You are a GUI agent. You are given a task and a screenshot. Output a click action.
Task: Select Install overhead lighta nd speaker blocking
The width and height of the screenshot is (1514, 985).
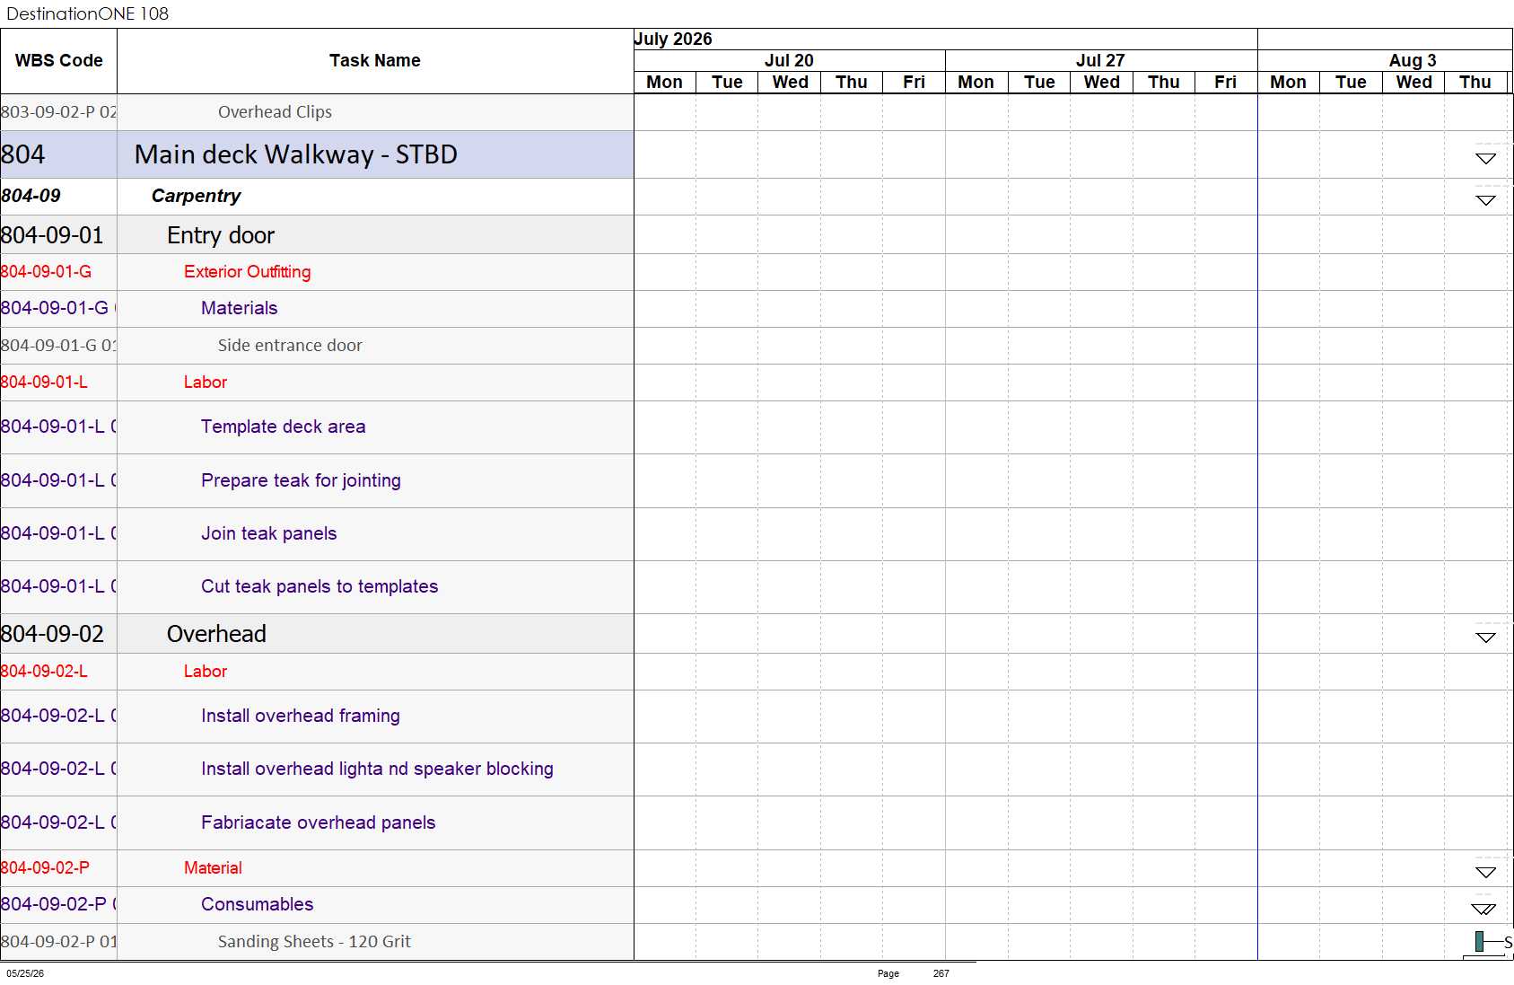[377, 769]
